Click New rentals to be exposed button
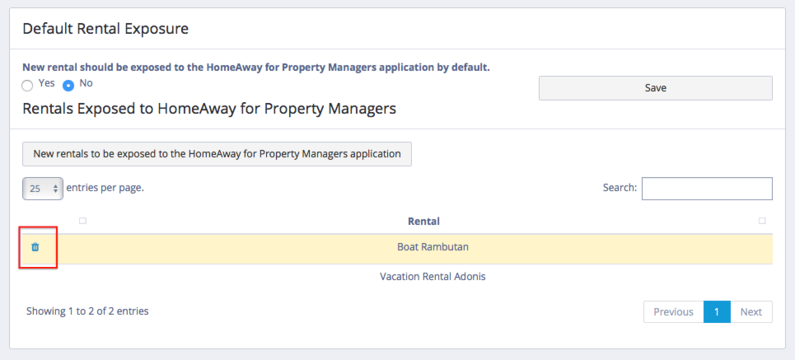The width and height of the screenshot is (795, 360). pyautogui.click(x=217, y=154)
